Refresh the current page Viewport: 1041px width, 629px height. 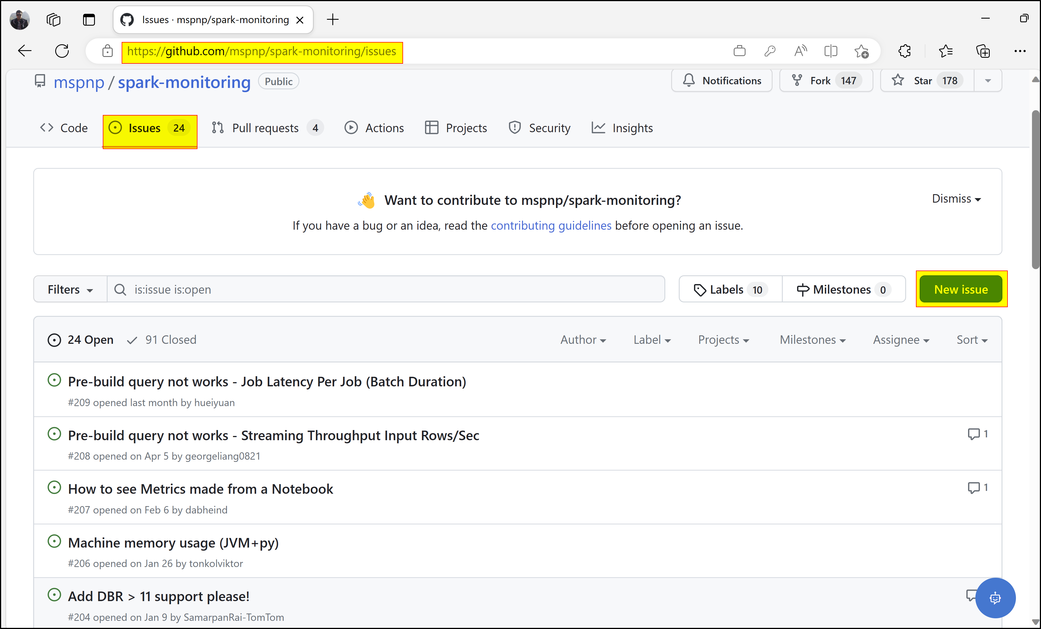(x=62, y=51)
